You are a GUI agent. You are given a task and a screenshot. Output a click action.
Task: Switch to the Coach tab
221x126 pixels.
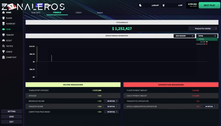coord(78,13)
